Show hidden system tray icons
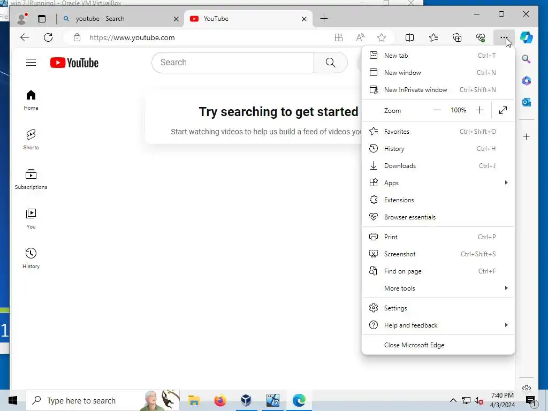548x411 pixels. [x=453, y=400]
